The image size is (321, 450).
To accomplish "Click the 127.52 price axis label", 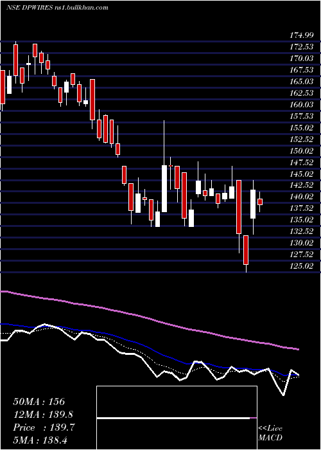I will [x=302, y=255].
